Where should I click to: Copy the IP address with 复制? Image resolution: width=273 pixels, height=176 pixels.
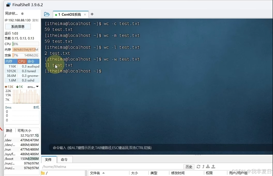click(x=35, y=20)
